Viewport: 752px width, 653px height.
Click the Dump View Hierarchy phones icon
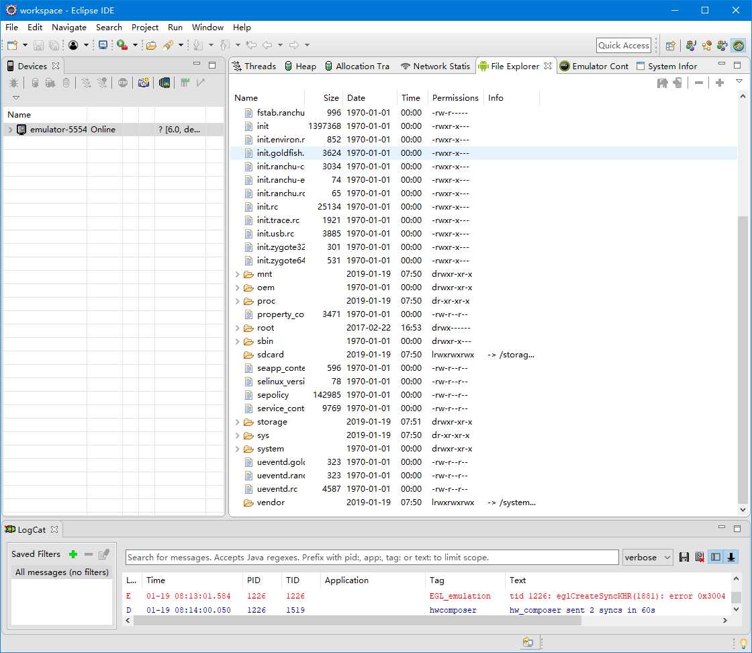(x=164, y=83)
